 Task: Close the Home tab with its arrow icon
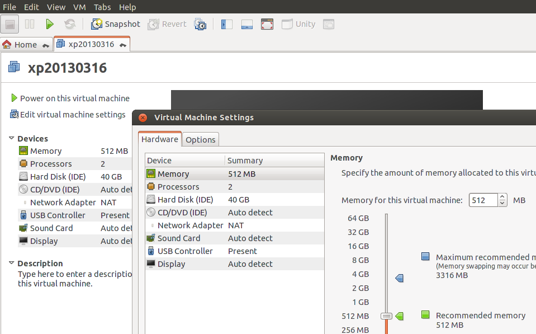click(x=46, y=45)
